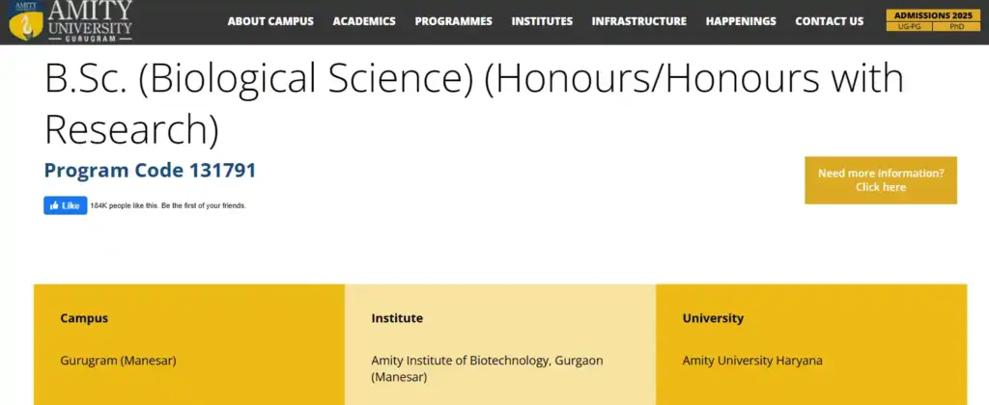Select Academics in the navigation bar
The width and height of the screenshot is (989, 405).
tap(364, 21)
